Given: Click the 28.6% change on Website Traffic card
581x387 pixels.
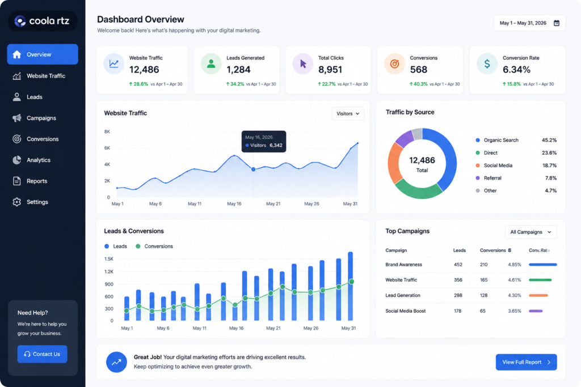Looking at the screenshot, I should [138, 84].
